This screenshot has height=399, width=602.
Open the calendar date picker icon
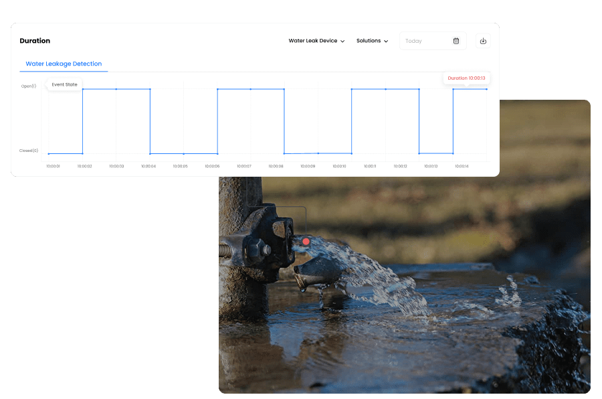coord(456,41)
